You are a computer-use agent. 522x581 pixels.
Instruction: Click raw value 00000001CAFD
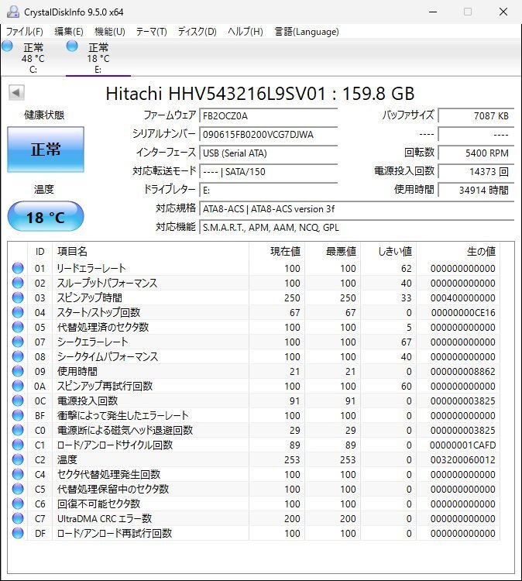pyautogui.click(x=463, y=445)
